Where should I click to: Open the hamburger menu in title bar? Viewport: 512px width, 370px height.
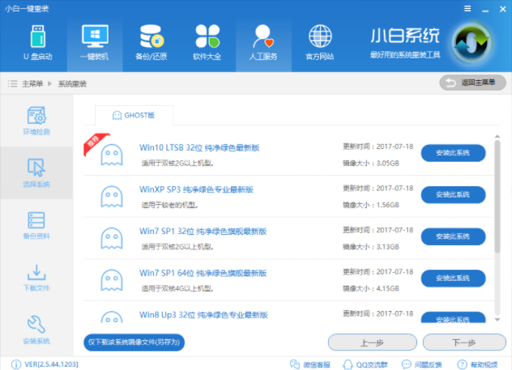click(x=467, y=9)
